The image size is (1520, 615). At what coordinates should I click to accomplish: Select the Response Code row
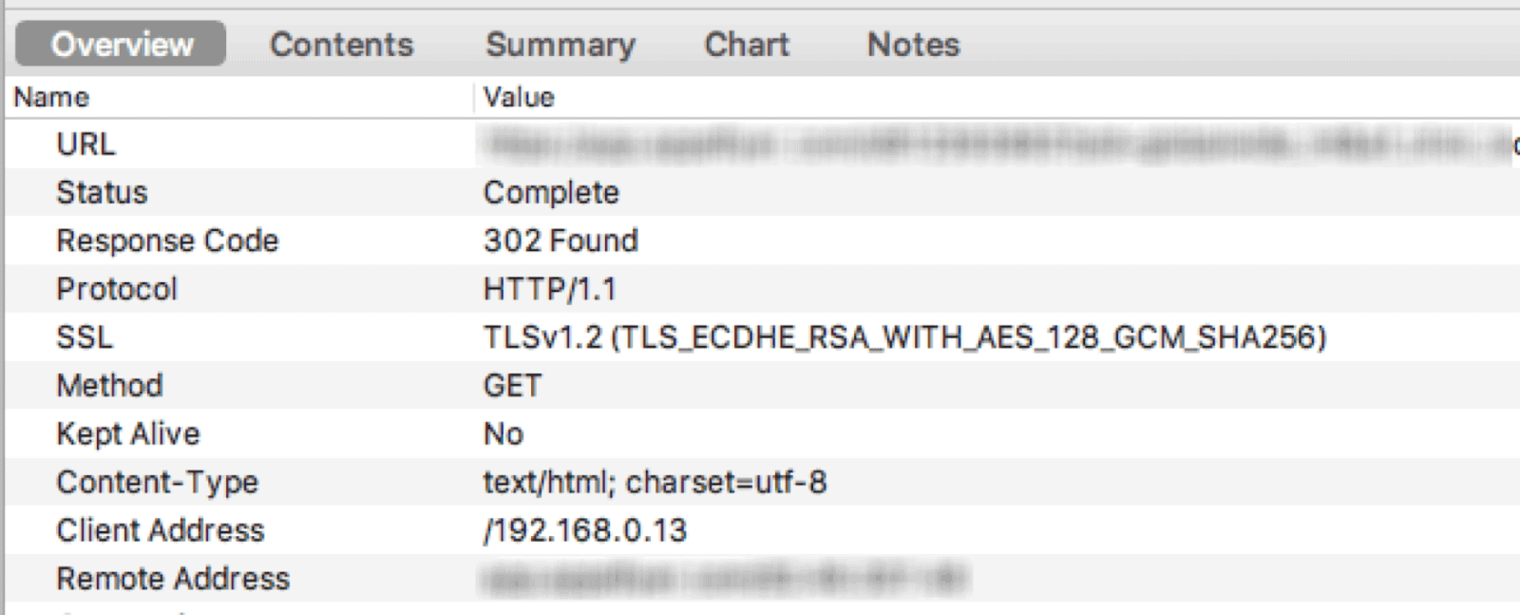763,241
